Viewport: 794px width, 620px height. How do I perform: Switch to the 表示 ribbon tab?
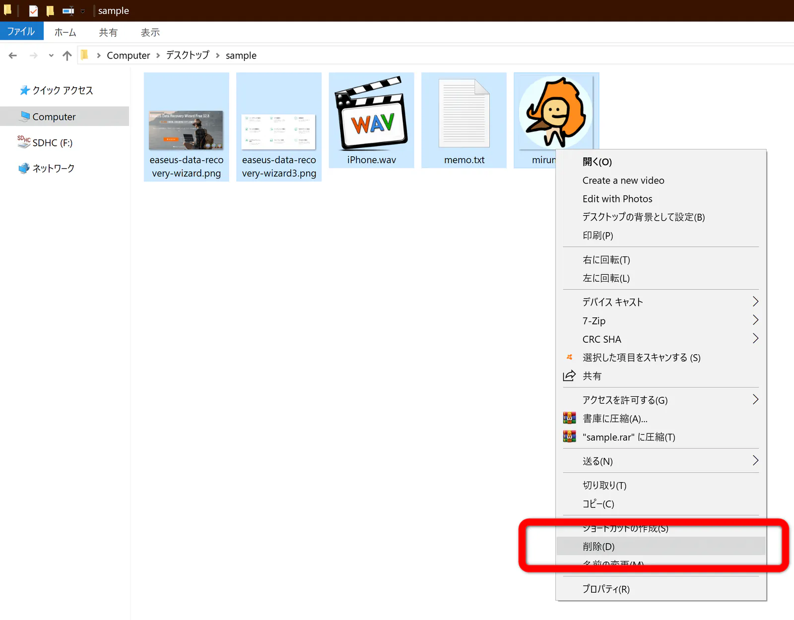pyautogui.click(x=150, y=32)
